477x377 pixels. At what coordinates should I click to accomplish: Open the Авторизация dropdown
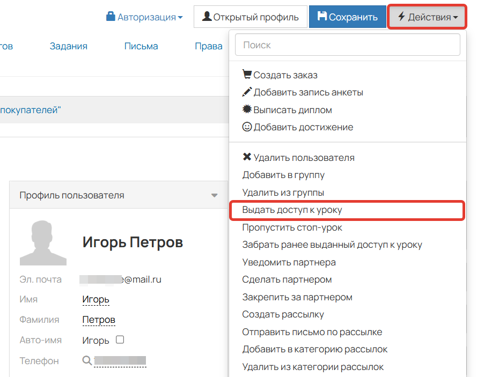(x=144, y=17)
